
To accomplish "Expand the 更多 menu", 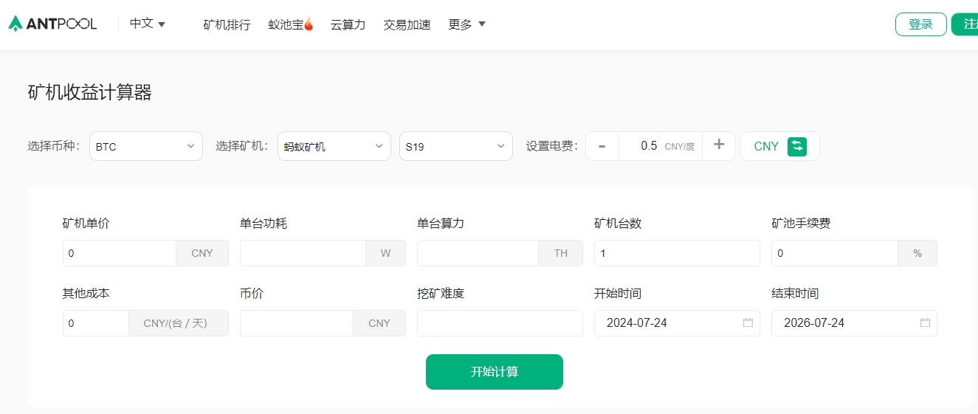I will pos(466,24).
